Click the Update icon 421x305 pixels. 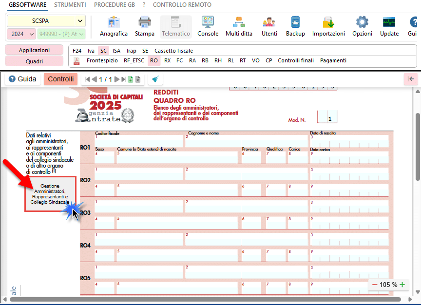389,26
